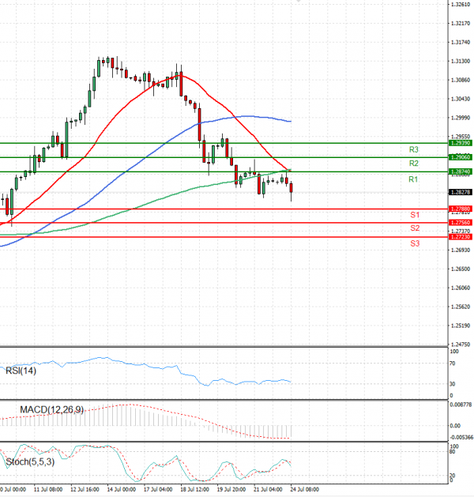Click the 1.26060 price axis value
This screenshot has height=497, width=474.
461,288
